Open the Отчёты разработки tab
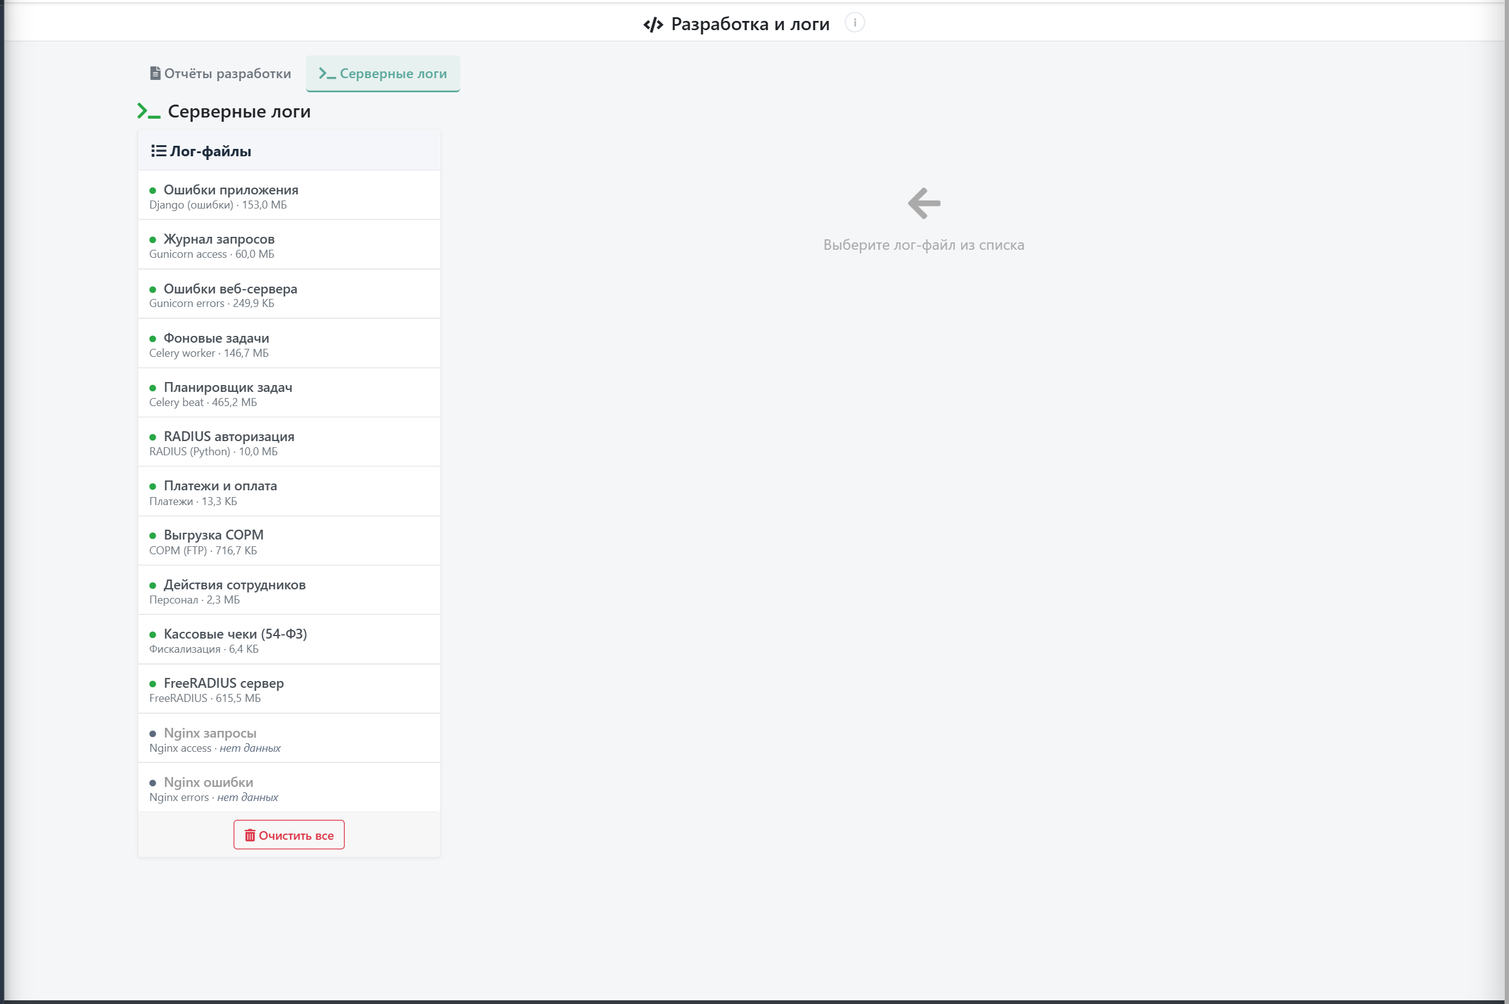 pyautogui.click(x=220, y=74)
